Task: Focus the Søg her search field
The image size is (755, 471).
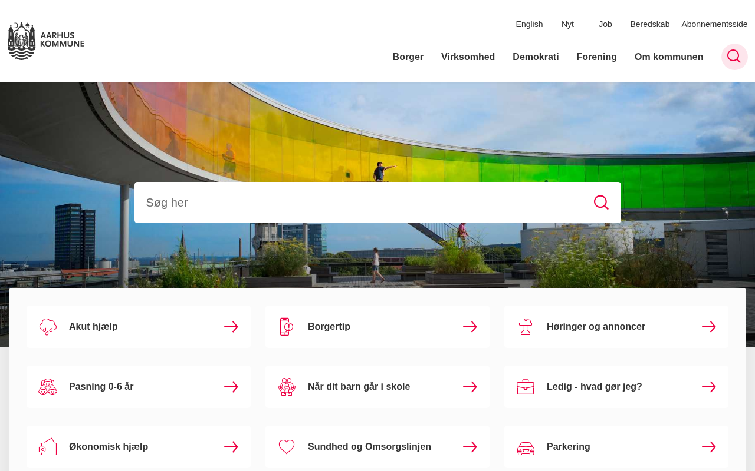Action: tap(377, 203)
